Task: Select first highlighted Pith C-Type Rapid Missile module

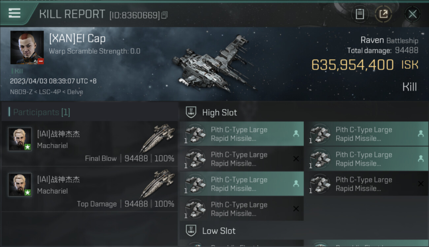Action: 242,134
